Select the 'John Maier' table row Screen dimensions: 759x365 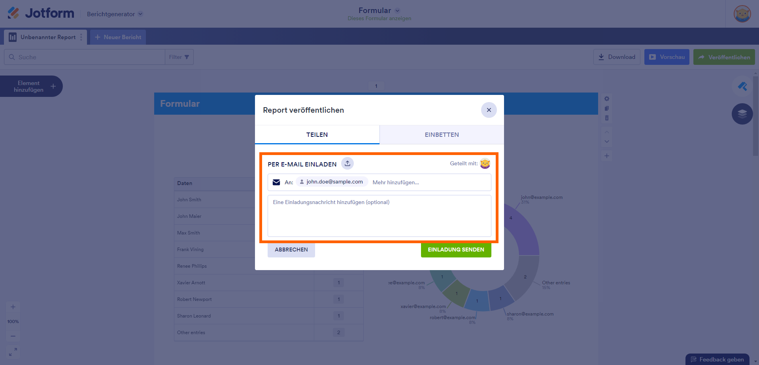tap(269, 216)
